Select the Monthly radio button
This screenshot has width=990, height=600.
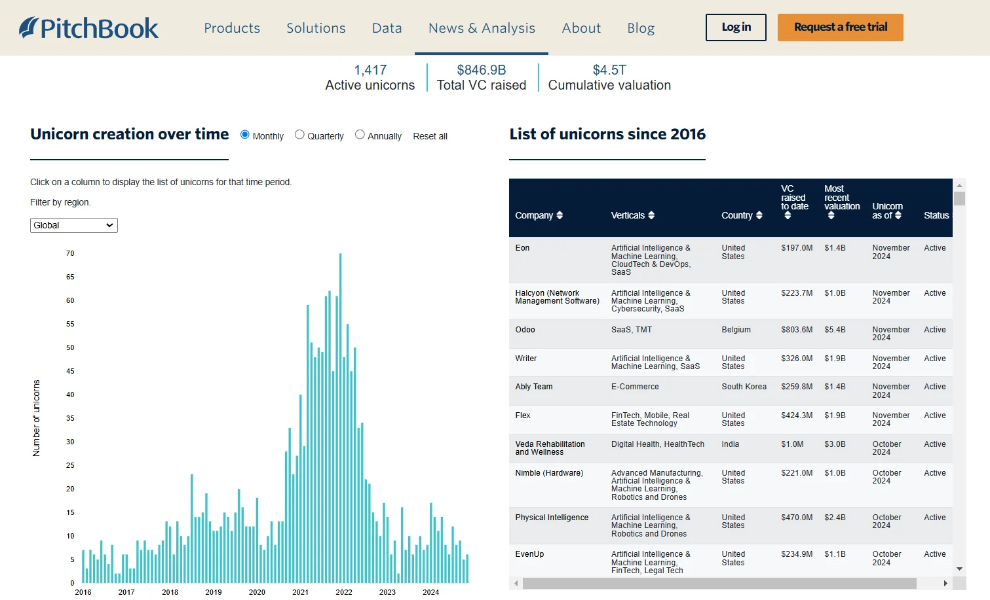[x=245, y=135]
